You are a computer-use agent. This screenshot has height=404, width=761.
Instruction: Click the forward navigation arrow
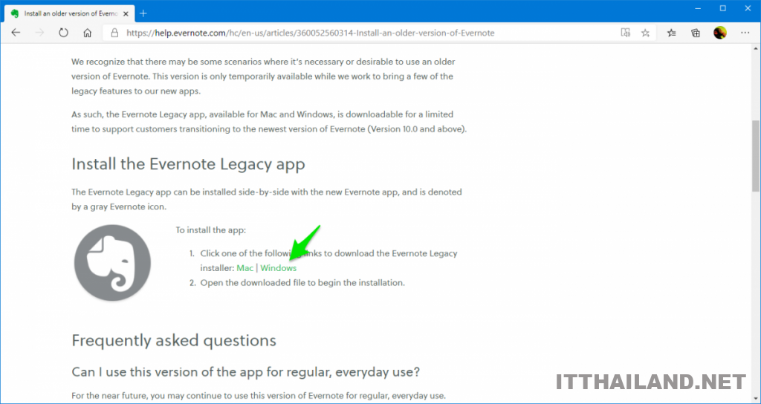[40, 33]
